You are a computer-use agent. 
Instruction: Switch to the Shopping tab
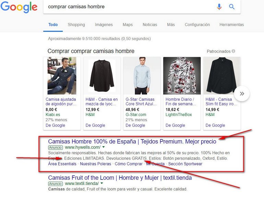[76, 25]
